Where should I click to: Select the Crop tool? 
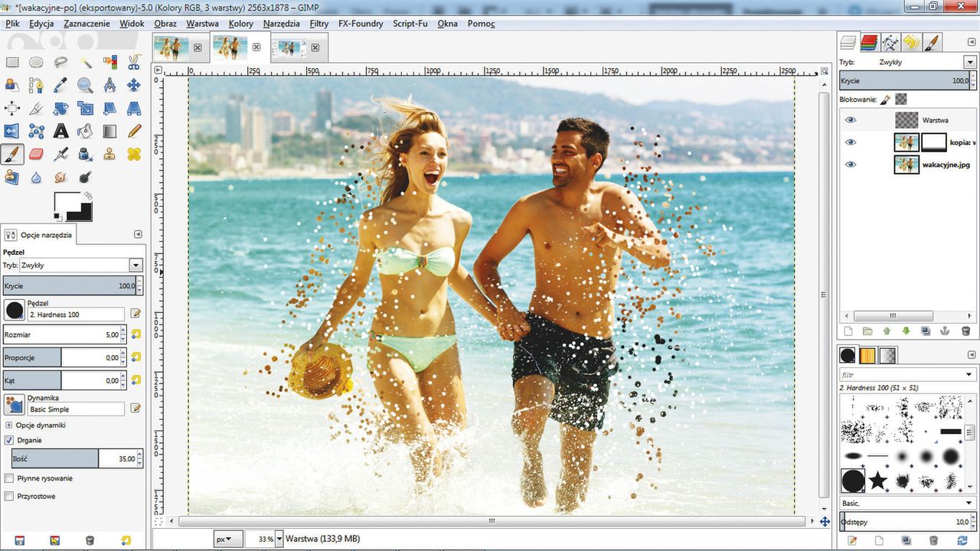(x=37, y=108)
